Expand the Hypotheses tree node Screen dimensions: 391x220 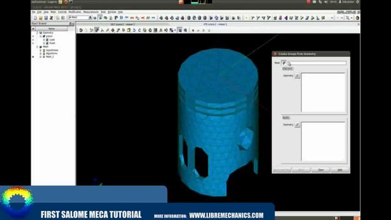[x=40, y=50]
